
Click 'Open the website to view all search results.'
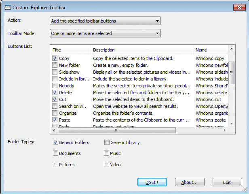coord(135,106)
